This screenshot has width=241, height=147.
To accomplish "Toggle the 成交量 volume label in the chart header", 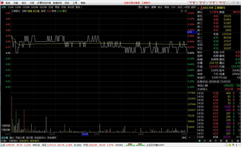I will pos(36,11).
